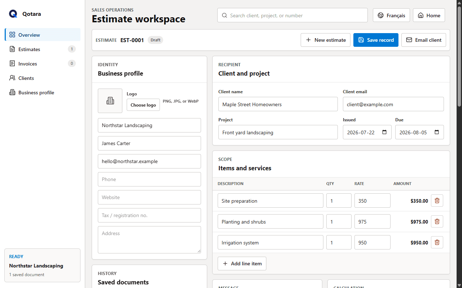Edit Planting and shrubs description
462x288 pixels.
[x=270, y=221]
